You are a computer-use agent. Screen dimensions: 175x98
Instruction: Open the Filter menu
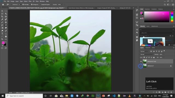(x=30, y=1)
